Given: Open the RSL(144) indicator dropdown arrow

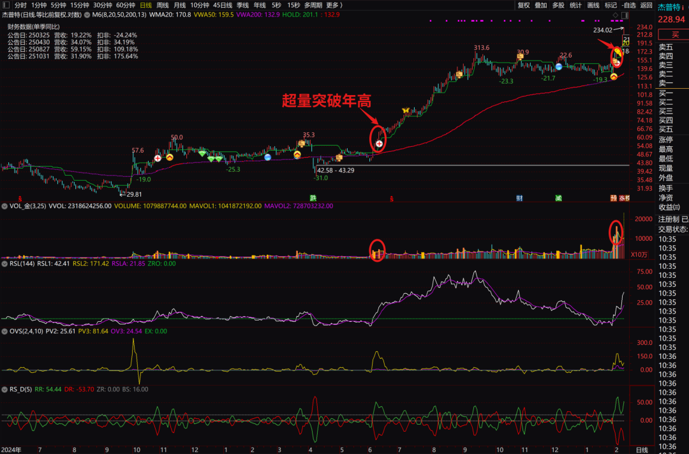Looking at the screenshot, I should (x=4, y=264).
